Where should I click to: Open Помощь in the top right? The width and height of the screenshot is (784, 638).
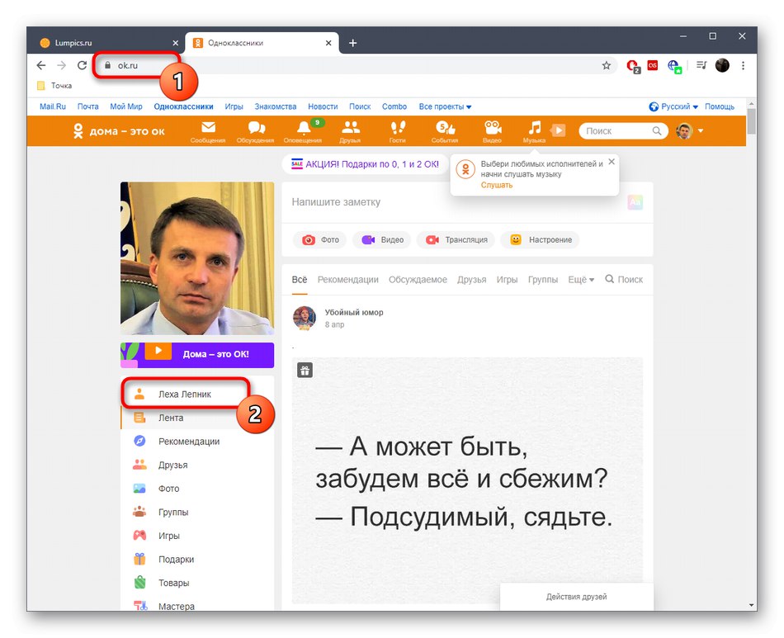[720, 106]
